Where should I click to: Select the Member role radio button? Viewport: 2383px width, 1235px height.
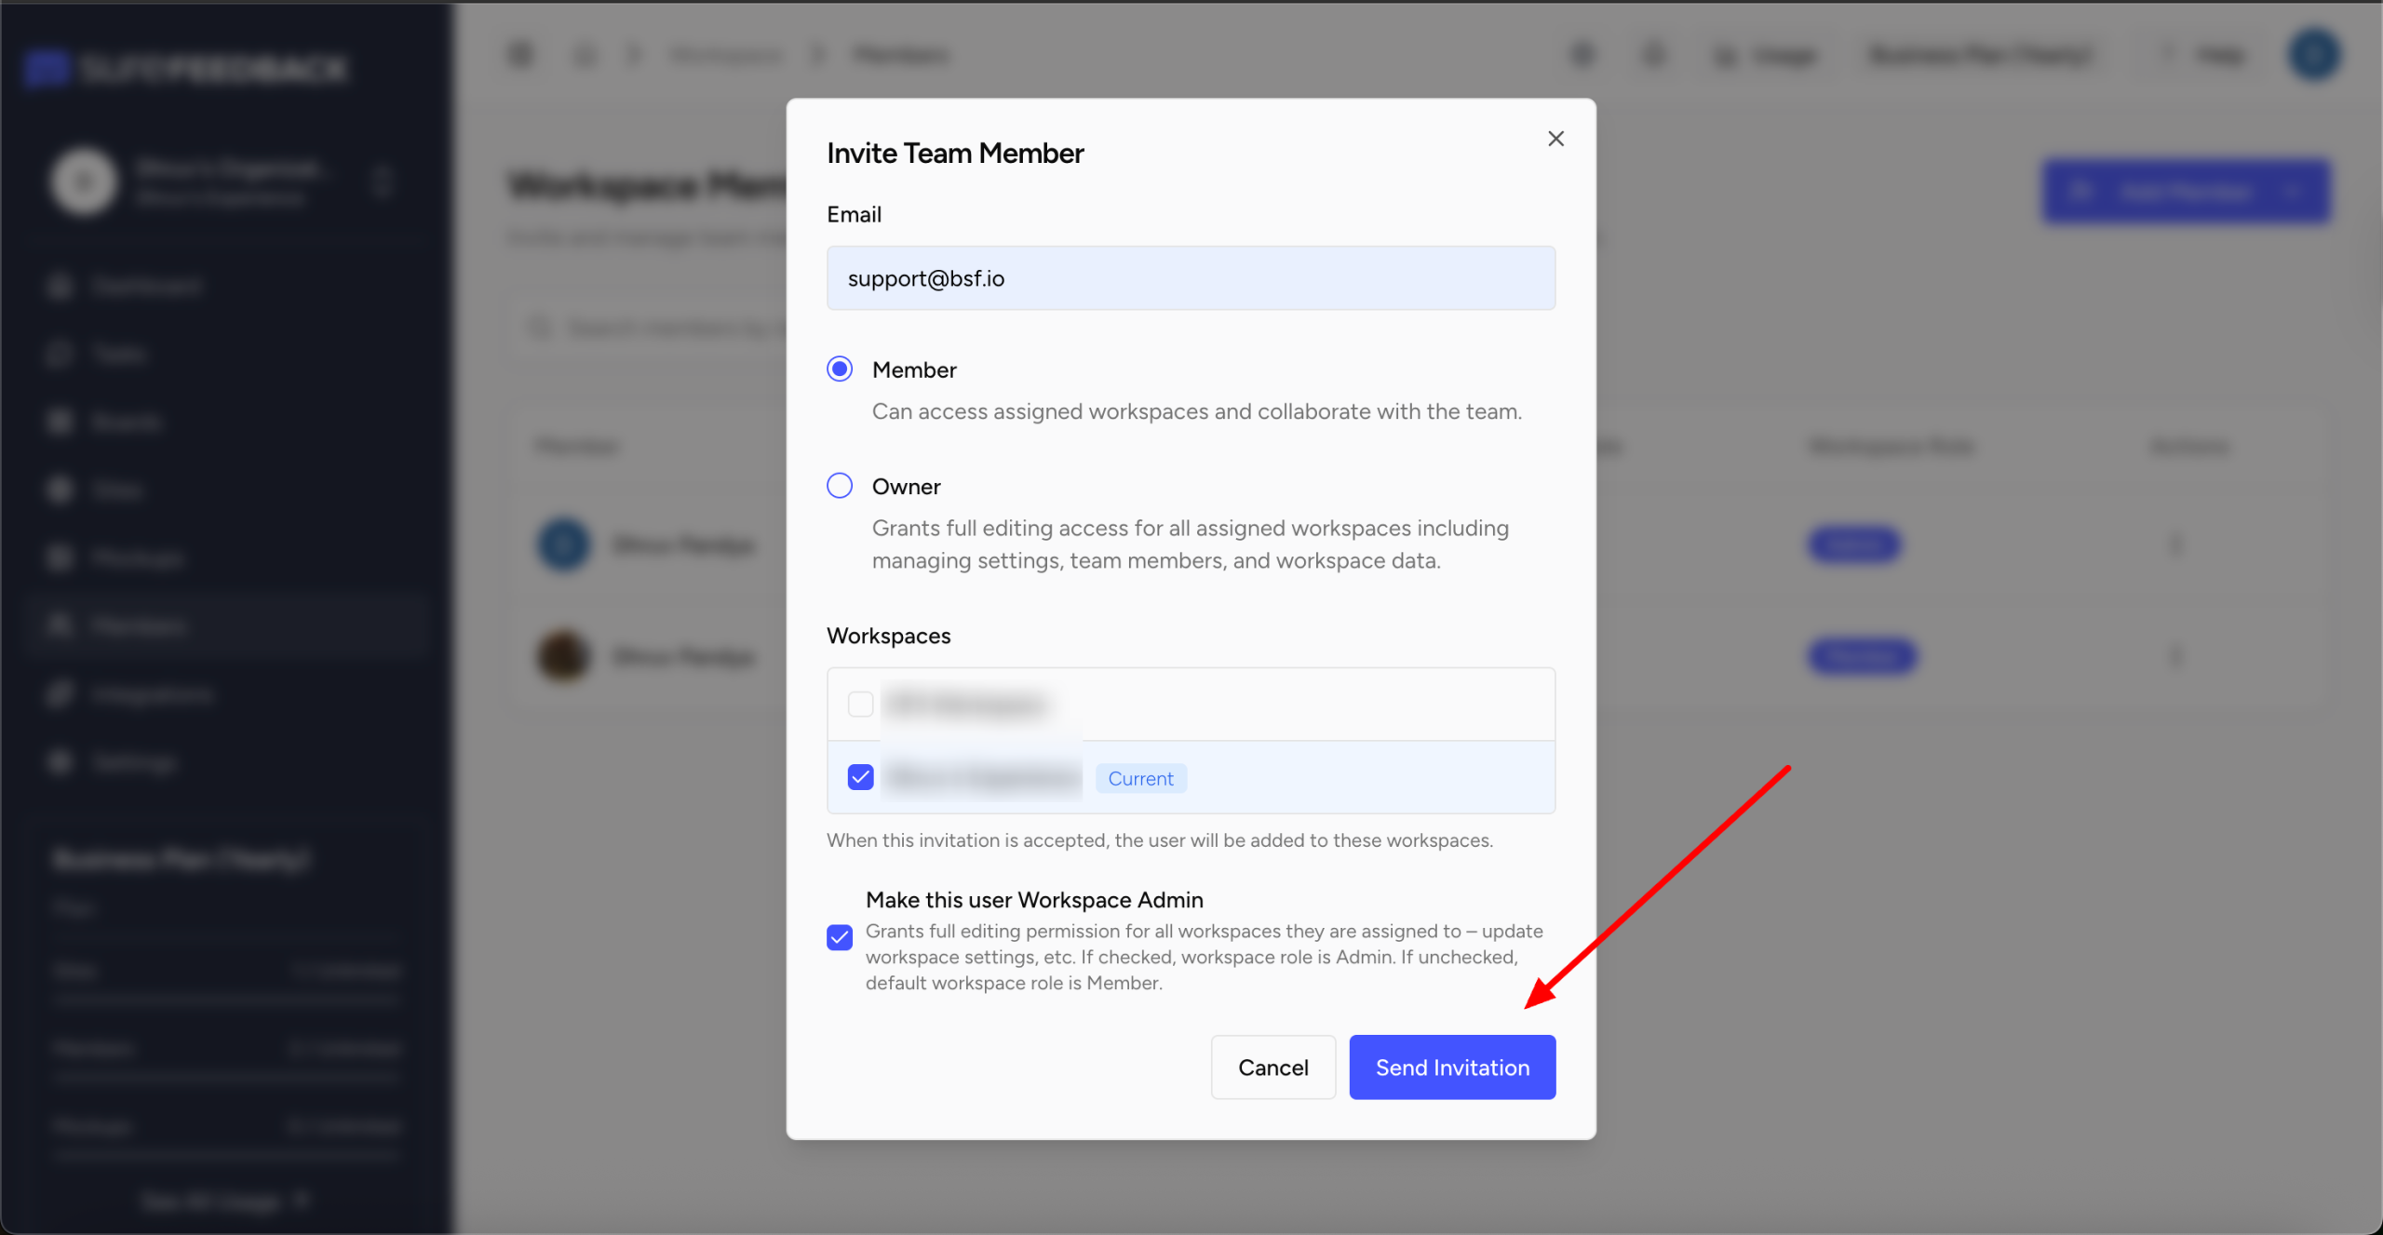pos(840,369)
